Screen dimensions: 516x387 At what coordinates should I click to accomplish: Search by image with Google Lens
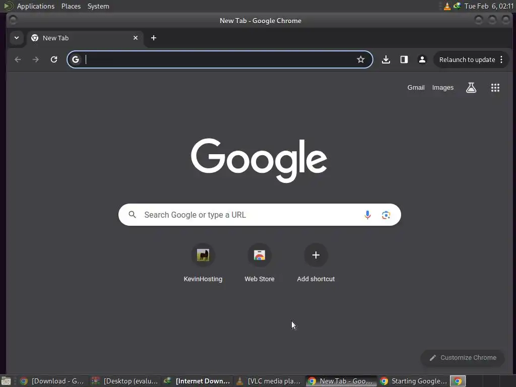point(386,215)
